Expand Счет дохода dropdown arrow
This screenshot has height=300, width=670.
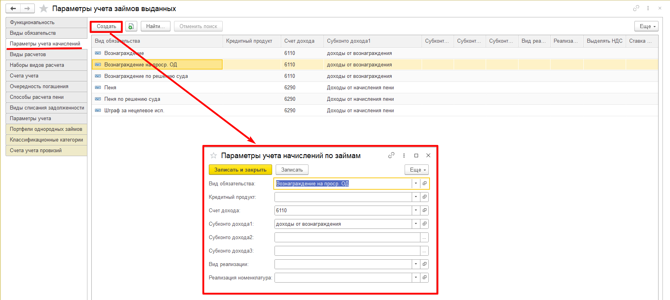tap(416, 210)
